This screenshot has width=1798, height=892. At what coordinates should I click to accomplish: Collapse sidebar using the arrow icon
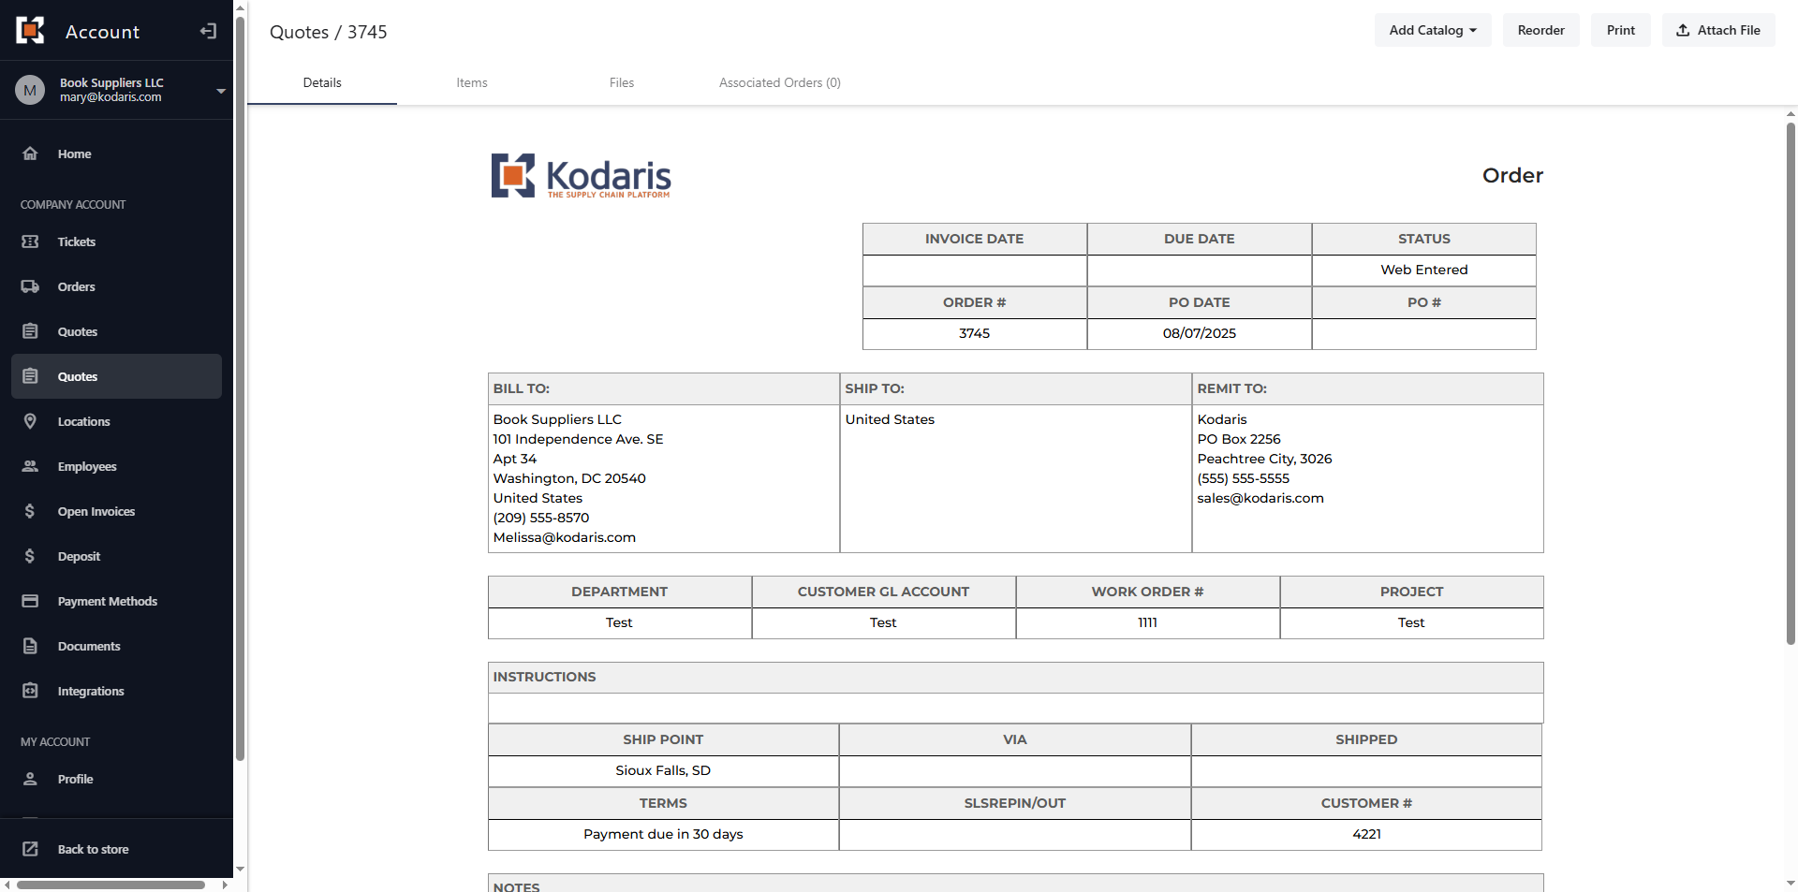208,31
